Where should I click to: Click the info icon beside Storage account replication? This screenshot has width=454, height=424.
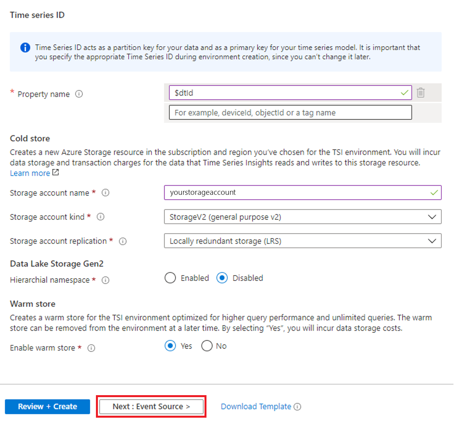coord(123,241)
